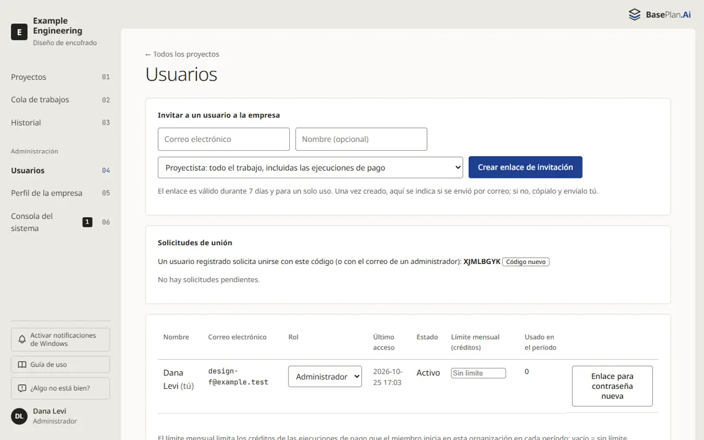Image resolution: width=704 pixels, height=440 pixels.
Task: Click the open book icon beside Guía de uso
Action: pyautogui.click(x=22, y=364)
